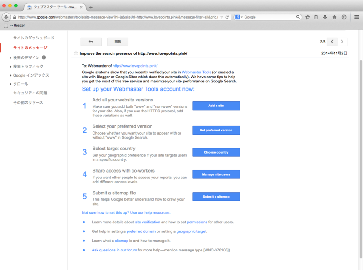Click the info icon beside 検索のデザイン
The image size is (363, 270).
tap(44, 58)
